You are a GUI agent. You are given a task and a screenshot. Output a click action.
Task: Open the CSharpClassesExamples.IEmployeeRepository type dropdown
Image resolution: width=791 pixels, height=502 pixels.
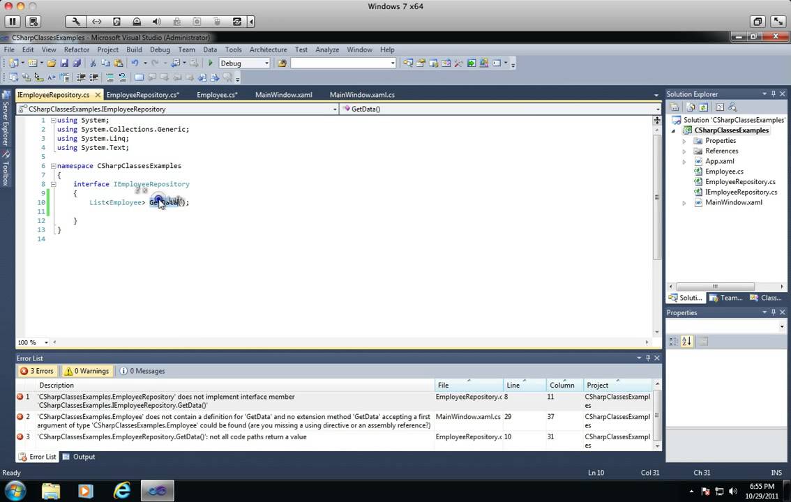(334, 109)
